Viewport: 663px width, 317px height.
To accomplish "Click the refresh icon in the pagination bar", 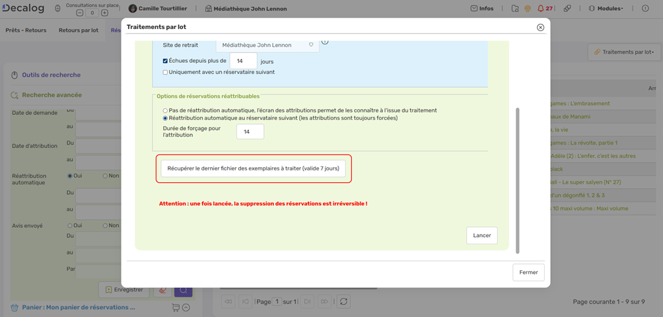I will (343, 302).
